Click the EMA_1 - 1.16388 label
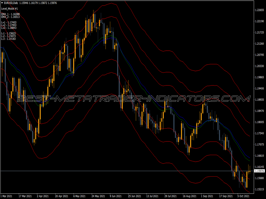Image resolution: width=266 pixels, height=199 pixels. click(10, 14)
